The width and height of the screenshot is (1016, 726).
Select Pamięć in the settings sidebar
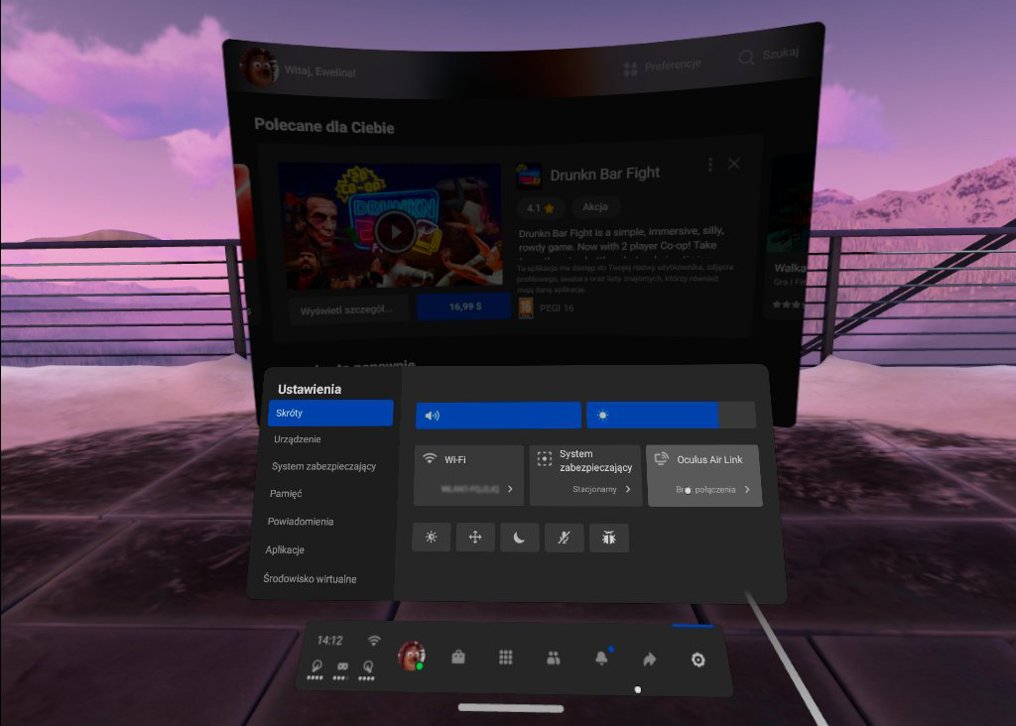coord(286,494)
